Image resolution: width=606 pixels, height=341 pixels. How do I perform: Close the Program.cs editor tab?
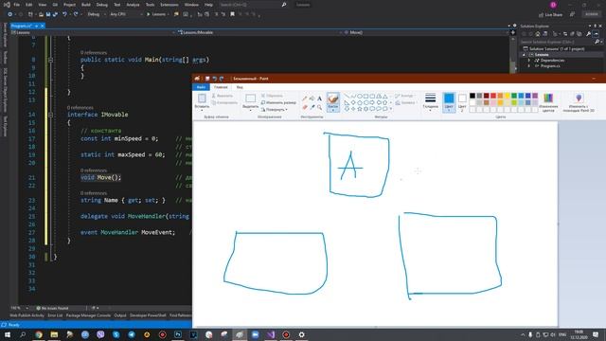click(x=42, y=26)
